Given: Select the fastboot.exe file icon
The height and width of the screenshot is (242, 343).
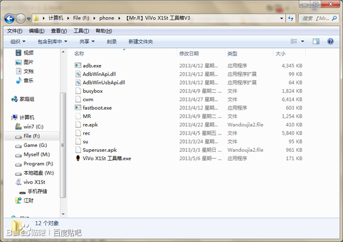Looking at the screenshot, I should pyautogui.click(x=78, y=107).
